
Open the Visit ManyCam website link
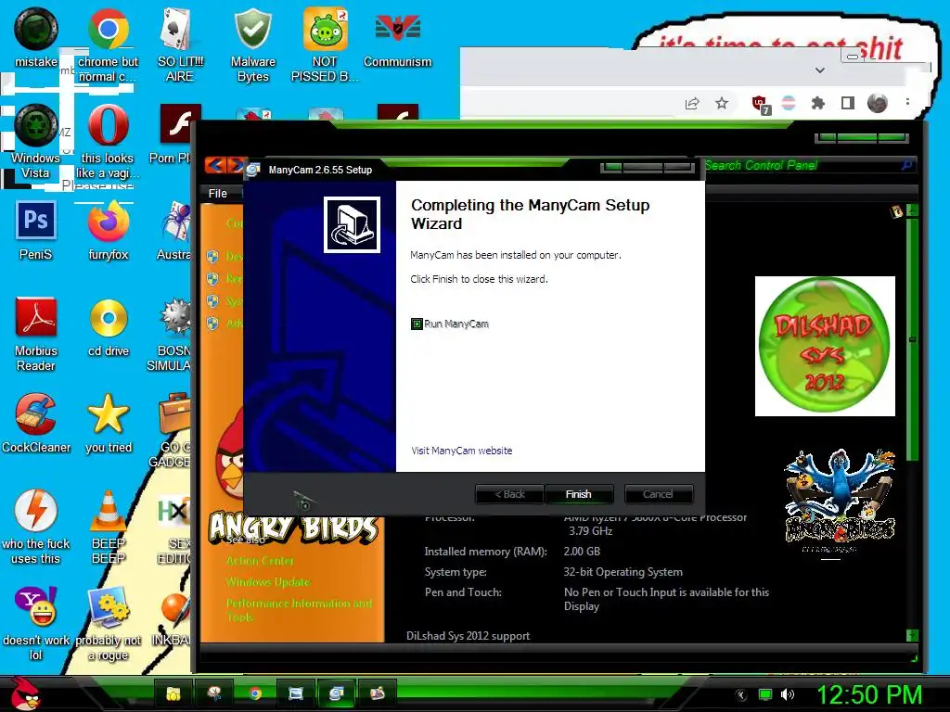(462, 451)
